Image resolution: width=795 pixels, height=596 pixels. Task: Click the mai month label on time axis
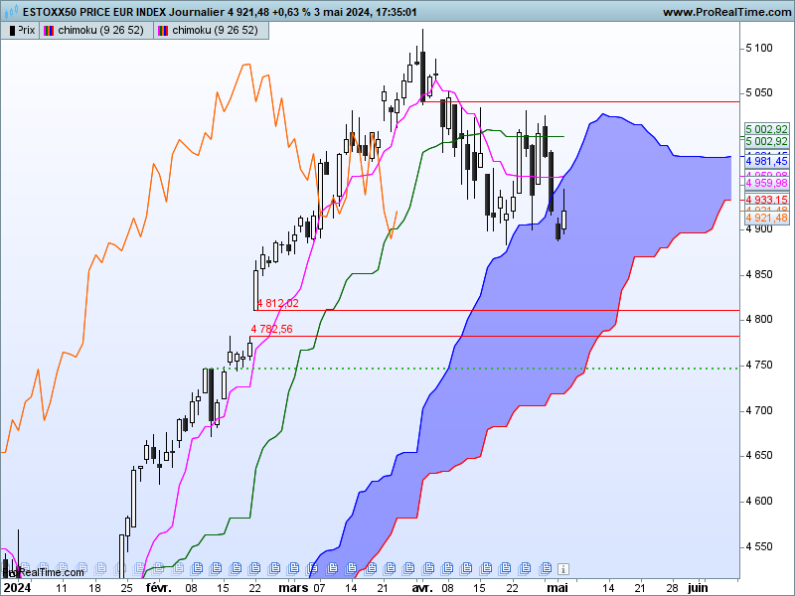[x=557, y=588]
